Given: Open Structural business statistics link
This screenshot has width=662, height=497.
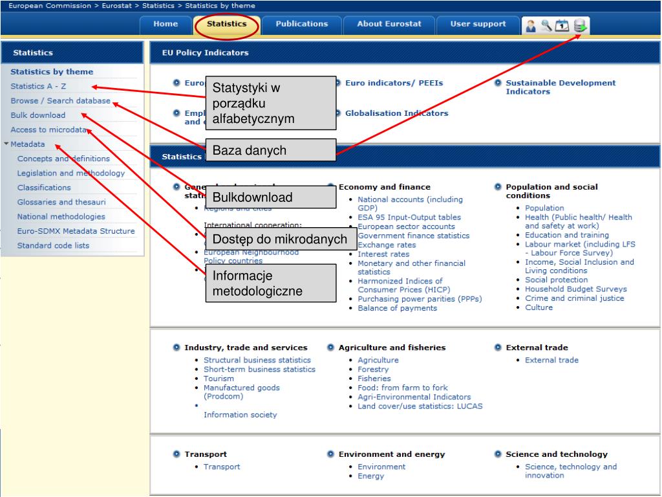Looking at the screenshot, I should tap(257, 360).
